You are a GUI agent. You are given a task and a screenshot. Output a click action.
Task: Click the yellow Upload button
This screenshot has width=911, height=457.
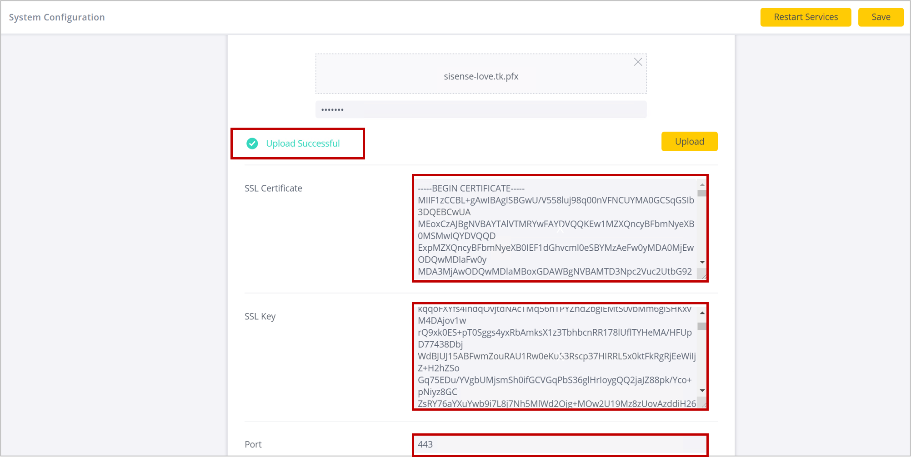tap(689, 141)
